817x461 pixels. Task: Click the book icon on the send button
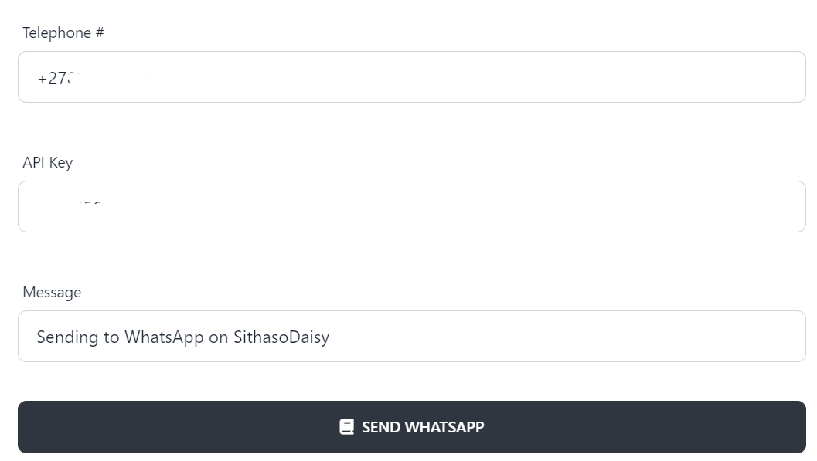pyautogui.click(x=346, y=427)
